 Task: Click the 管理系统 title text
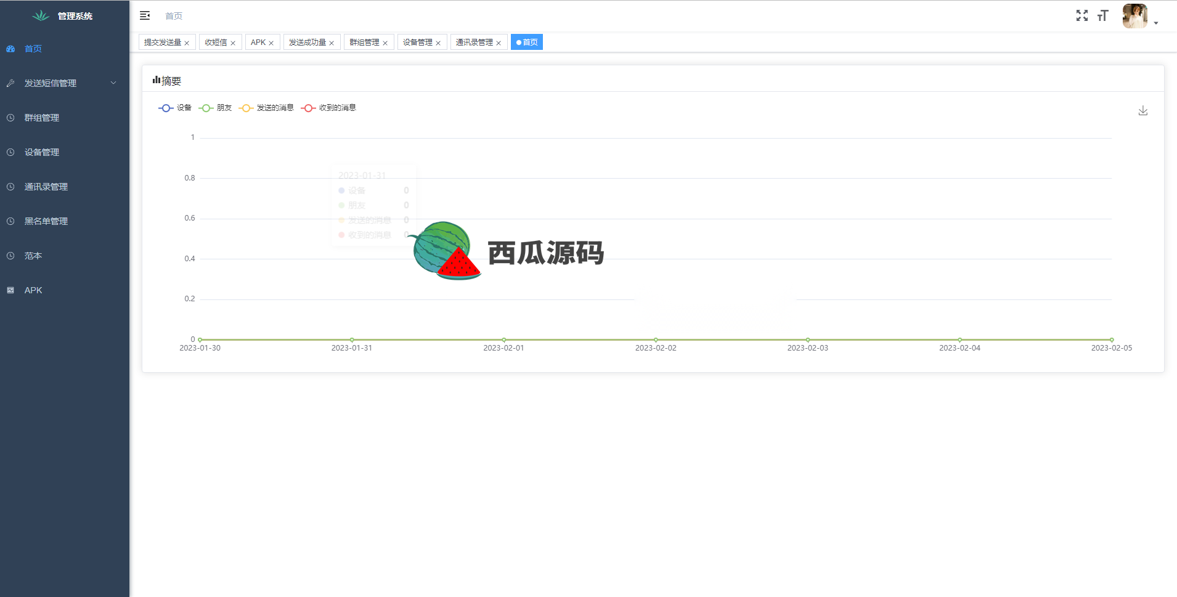(75, 16)
